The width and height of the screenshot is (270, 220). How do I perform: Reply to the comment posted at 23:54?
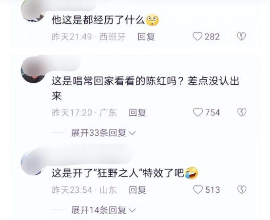(137, 190)
